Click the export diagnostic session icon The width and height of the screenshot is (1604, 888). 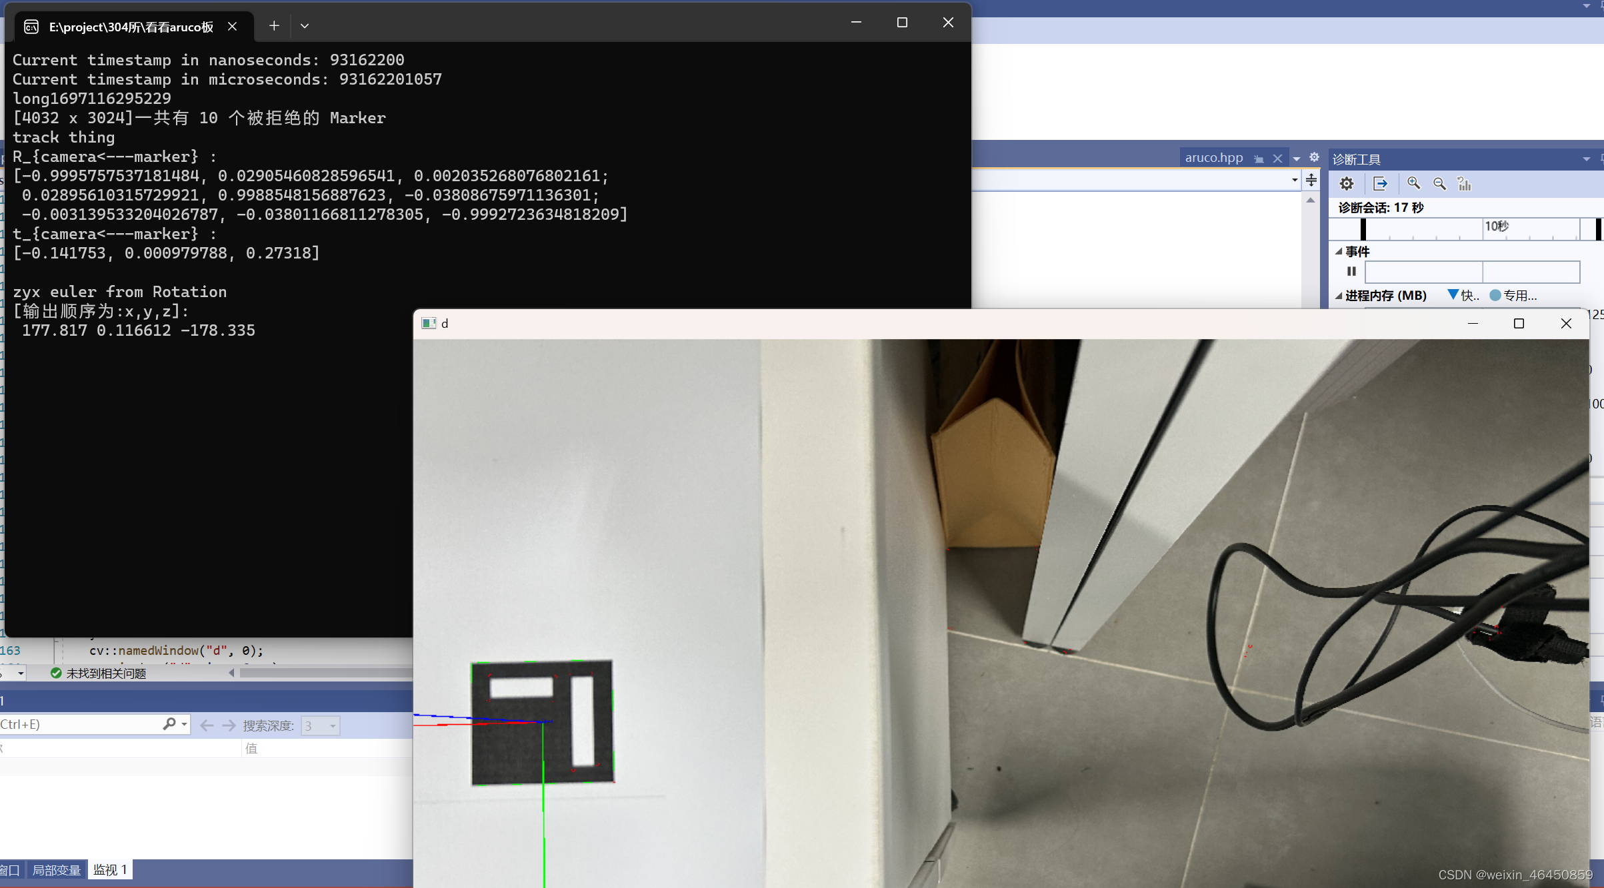coord(1380,184)
